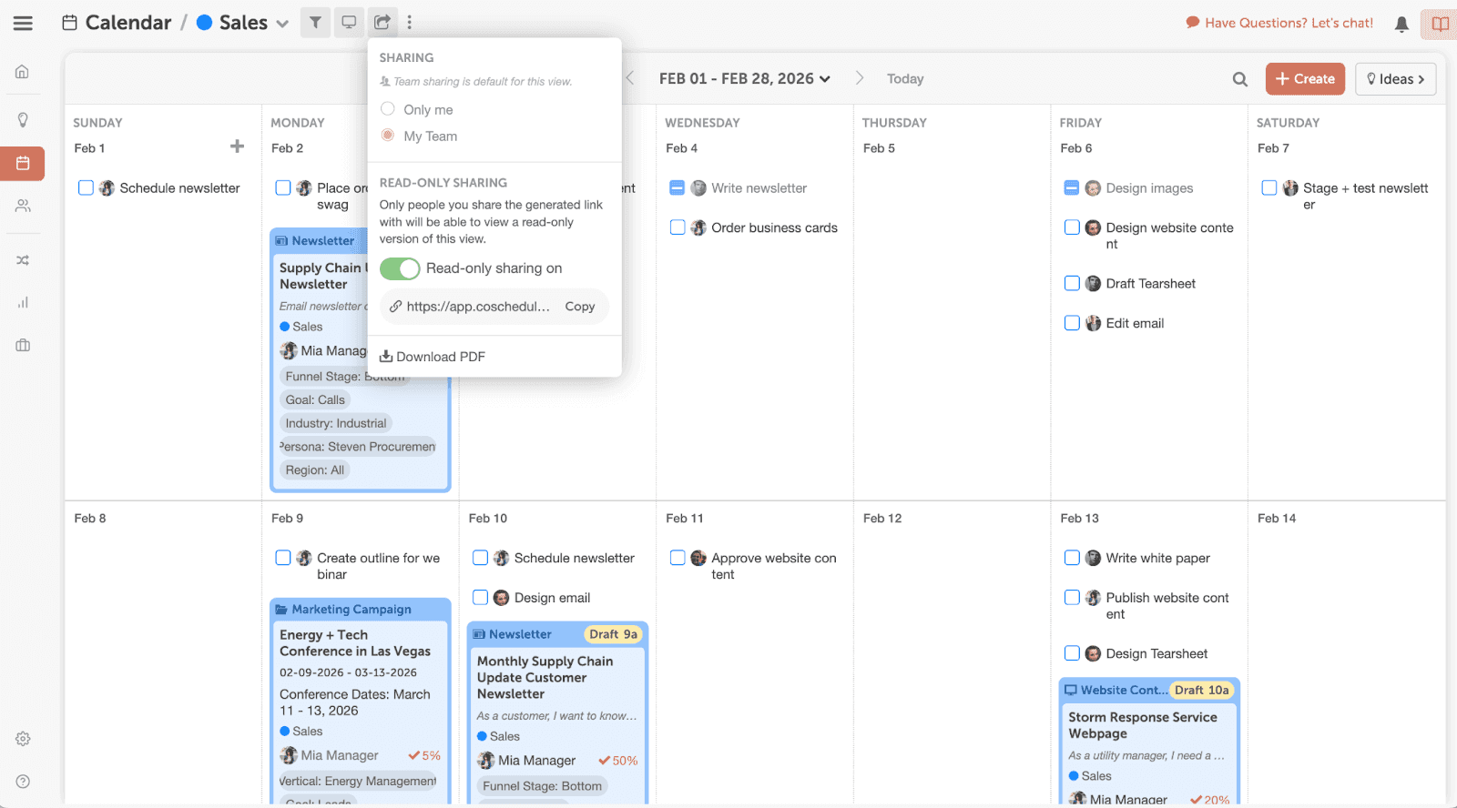Click the Goal: Calls tag
The image size is (1457, 808).
[315, 399]
